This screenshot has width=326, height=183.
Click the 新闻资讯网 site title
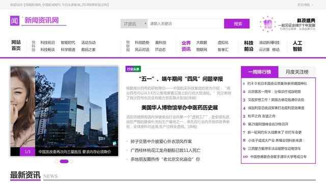[x=42, y=20]
